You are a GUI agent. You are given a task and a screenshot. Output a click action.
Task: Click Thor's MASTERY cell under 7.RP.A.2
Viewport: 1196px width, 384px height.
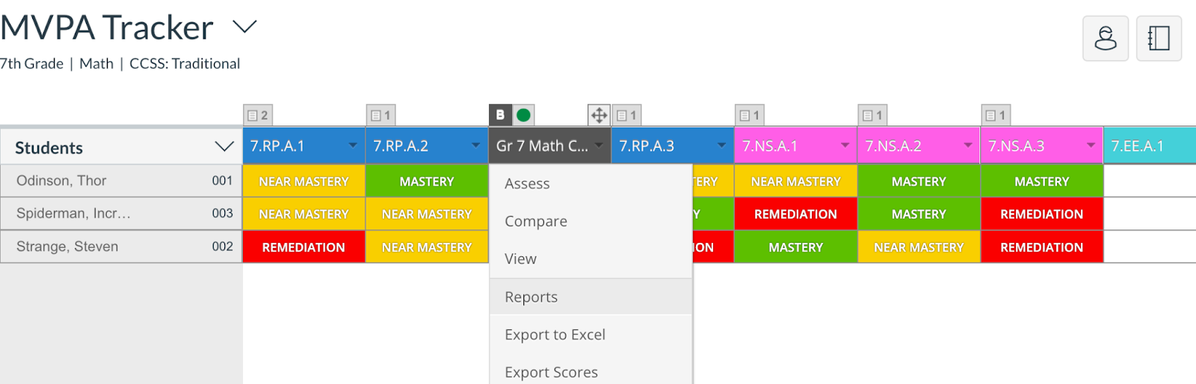pyautogui.click(x=427, y=182)
